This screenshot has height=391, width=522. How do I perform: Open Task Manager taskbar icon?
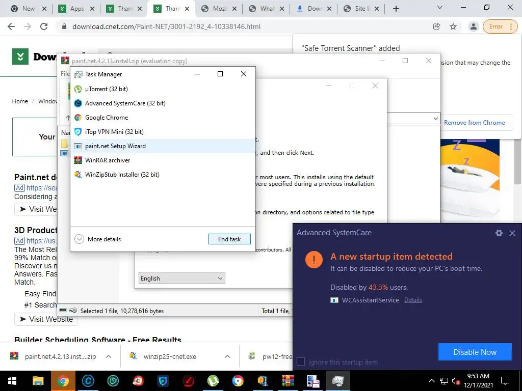338,381
